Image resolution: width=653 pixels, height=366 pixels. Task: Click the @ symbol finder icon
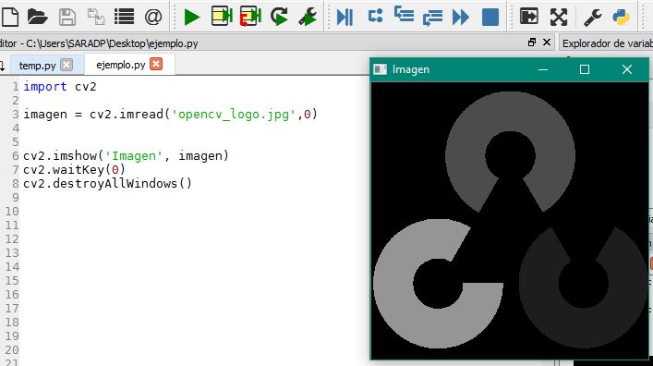tap(152, 17)
